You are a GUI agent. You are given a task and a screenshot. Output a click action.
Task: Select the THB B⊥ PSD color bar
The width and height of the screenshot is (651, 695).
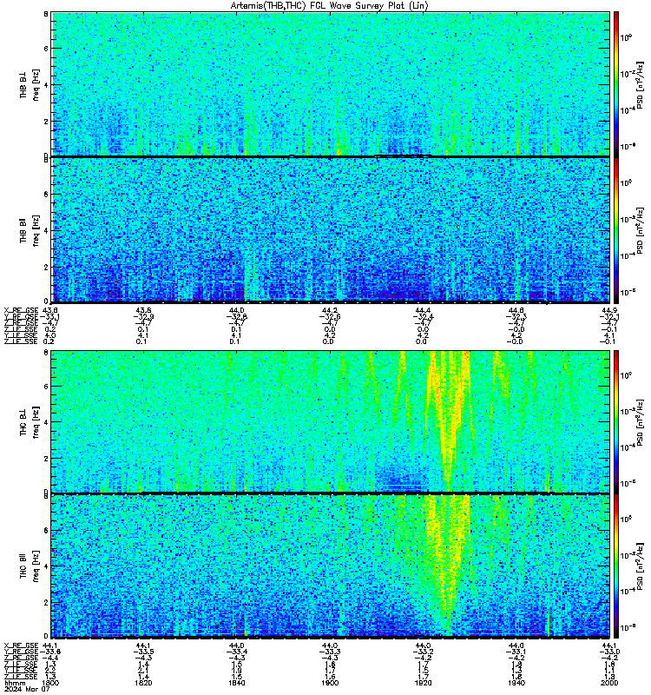pos(616,83)
